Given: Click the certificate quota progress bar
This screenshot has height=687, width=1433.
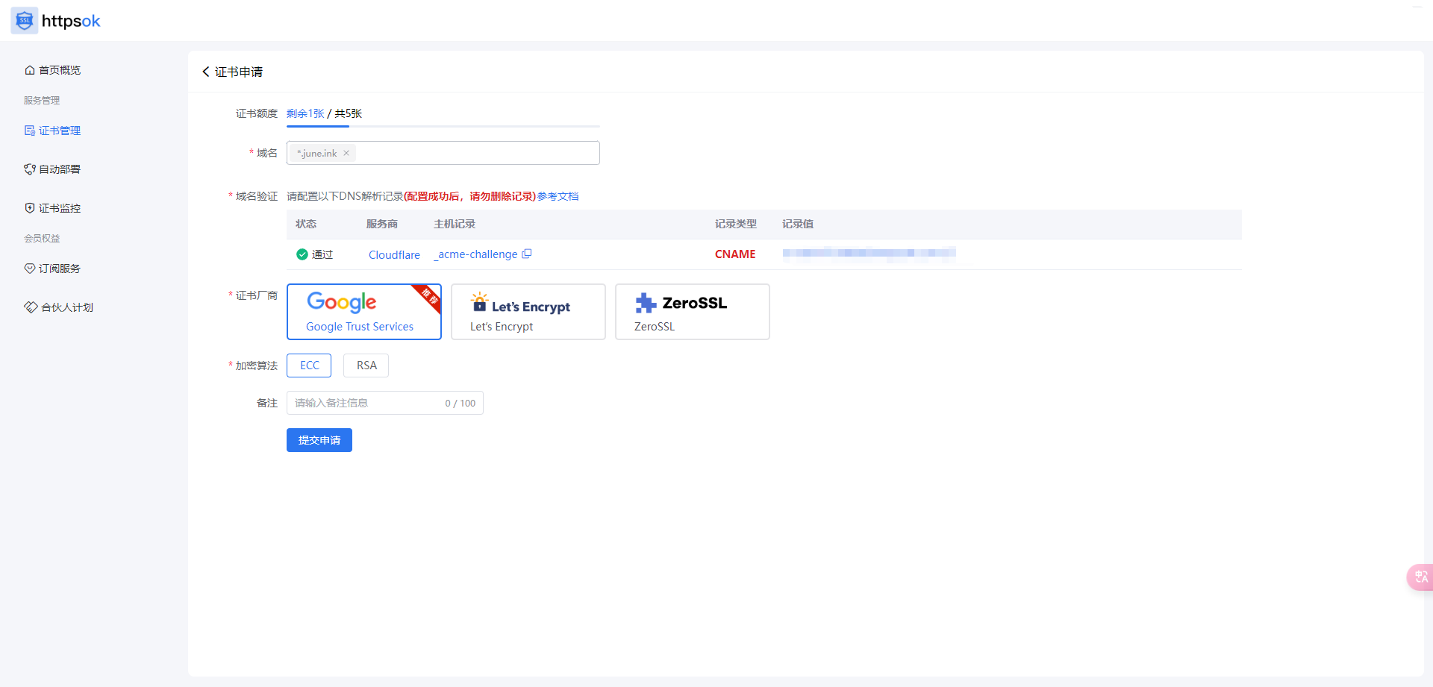Looking at the screenshot, I should click(443, 126).
